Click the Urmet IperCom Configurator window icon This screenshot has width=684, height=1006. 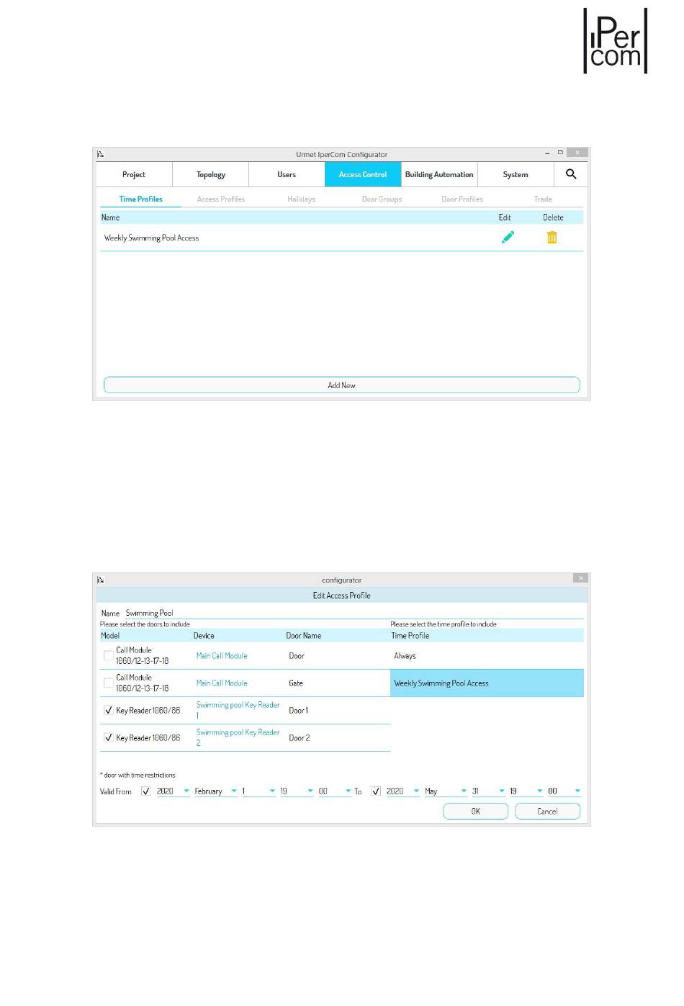(101, 154)
